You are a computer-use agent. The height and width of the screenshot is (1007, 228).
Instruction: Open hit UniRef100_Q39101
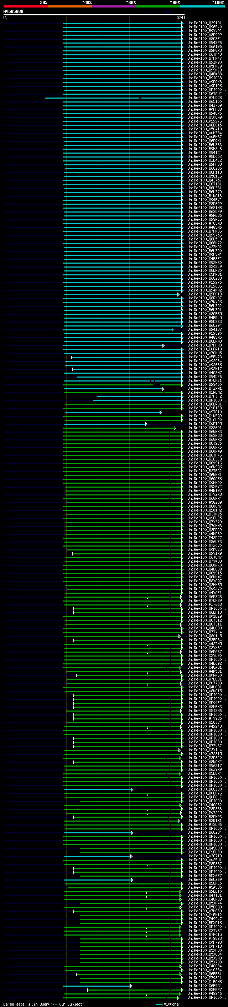(x=204, y=23)
